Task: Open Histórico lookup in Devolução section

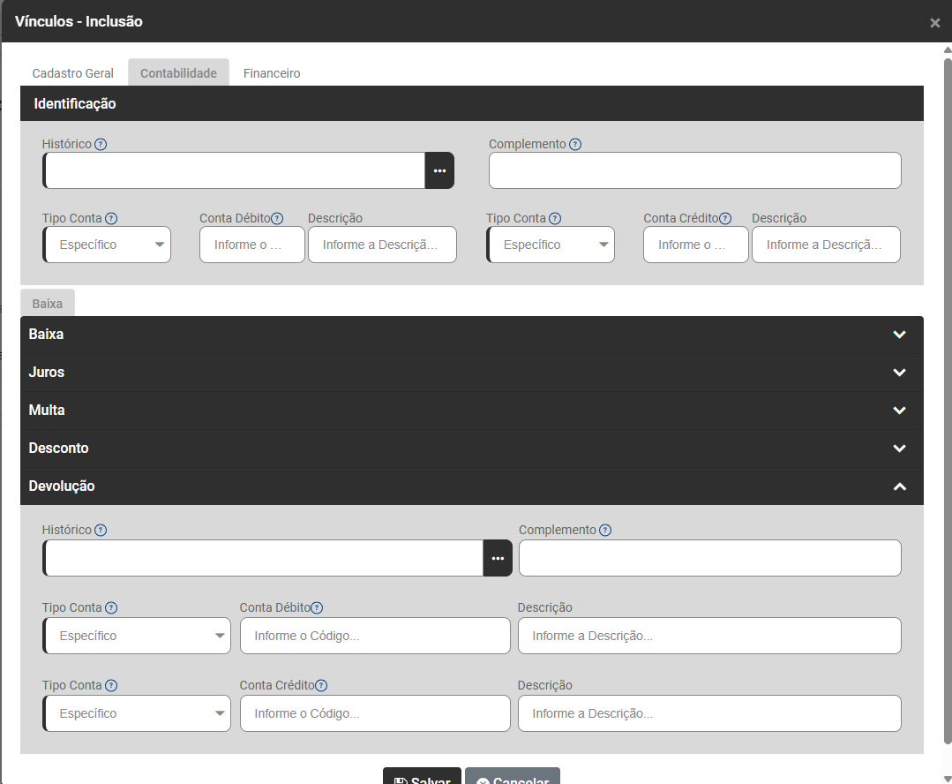Action: click(x=498, y=558)
